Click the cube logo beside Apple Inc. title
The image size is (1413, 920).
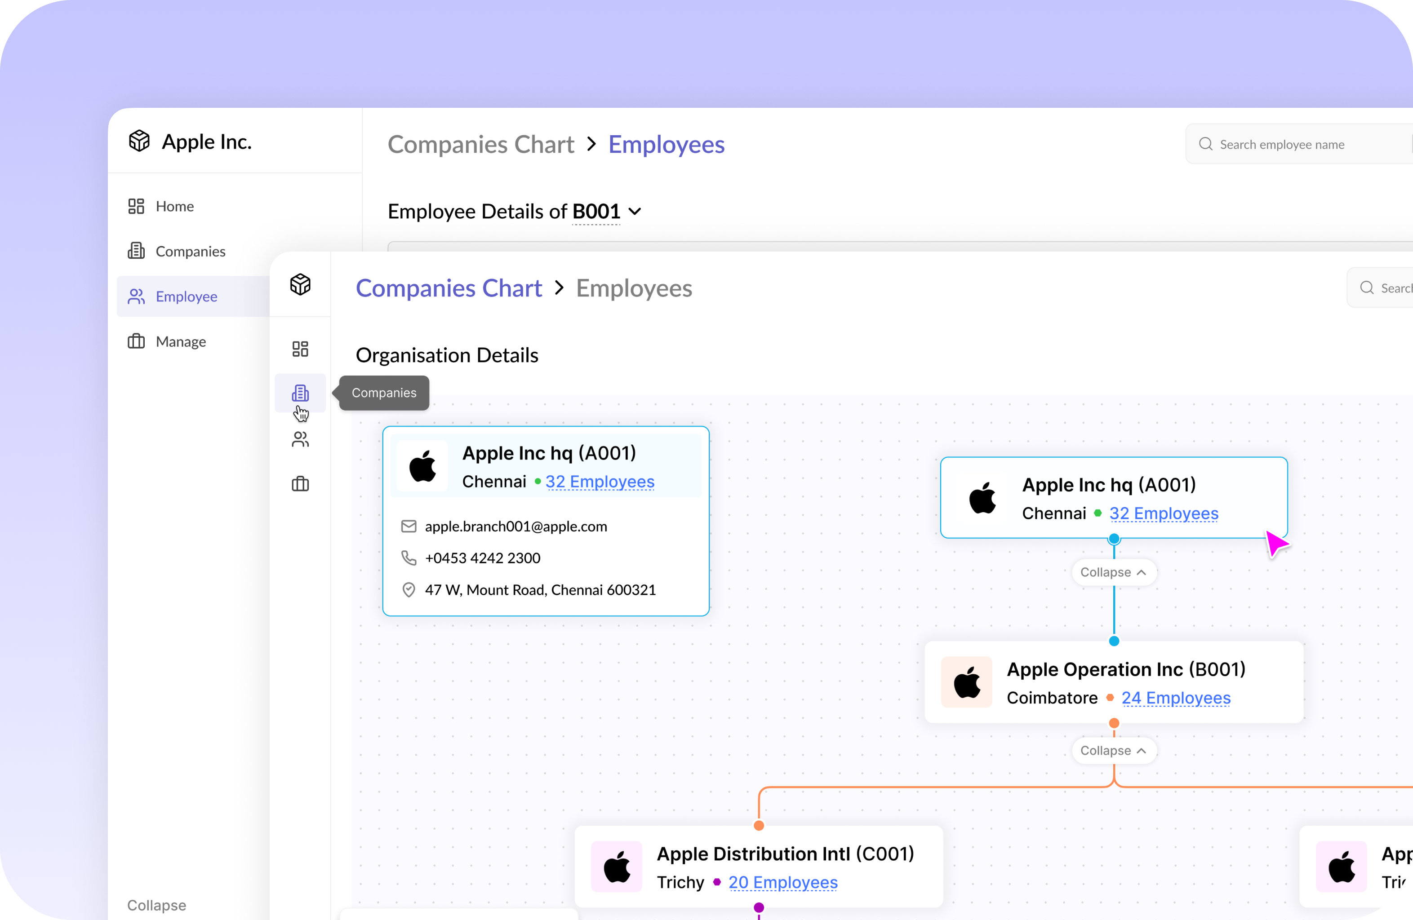click(139, 141)
